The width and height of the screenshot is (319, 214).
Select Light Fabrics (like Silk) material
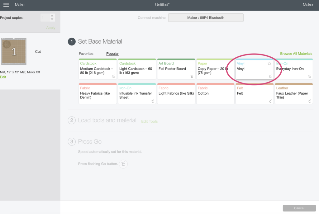pos(176,93)
